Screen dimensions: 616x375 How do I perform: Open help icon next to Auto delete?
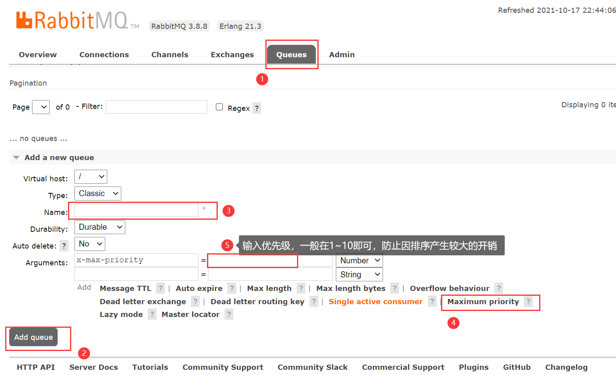coord(64,246)
